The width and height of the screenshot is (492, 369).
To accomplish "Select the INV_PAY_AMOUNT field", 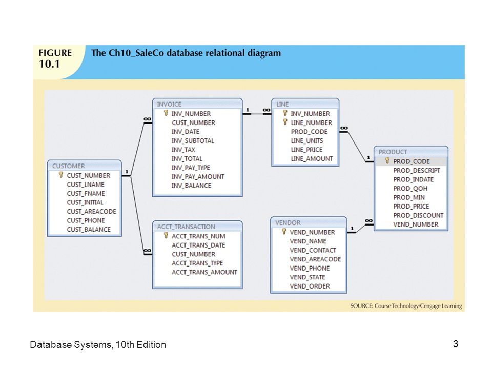I will click(198, 177).
